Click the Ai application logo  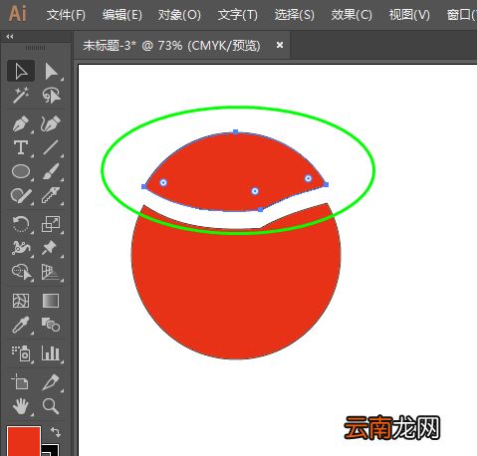tap(18, 14)
